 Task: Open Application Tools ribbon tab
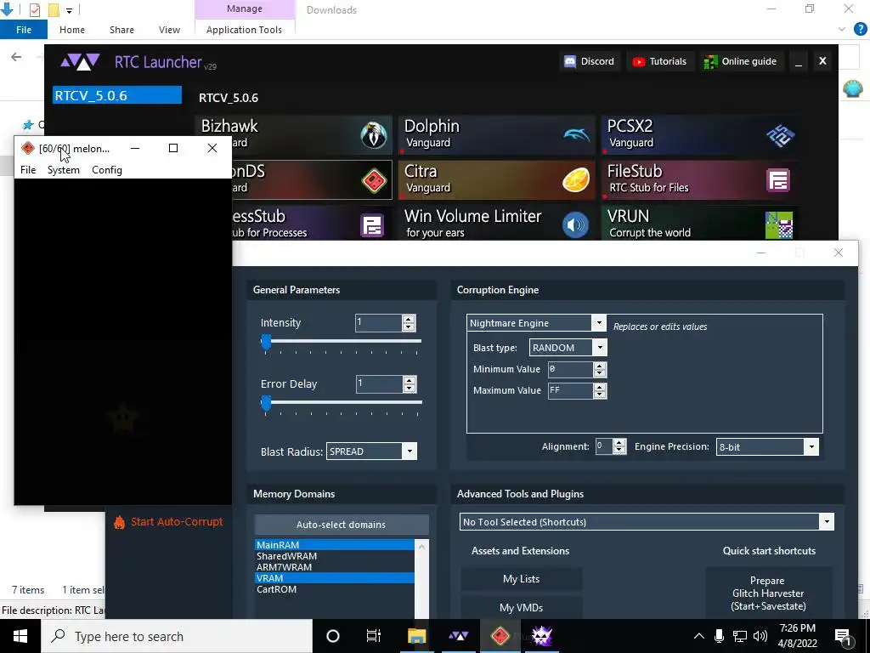click(244, 30)
